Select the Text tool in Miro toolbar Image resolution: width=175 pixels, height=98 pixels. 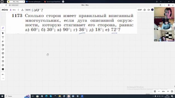pyautogui.click(x=3, y=37)
